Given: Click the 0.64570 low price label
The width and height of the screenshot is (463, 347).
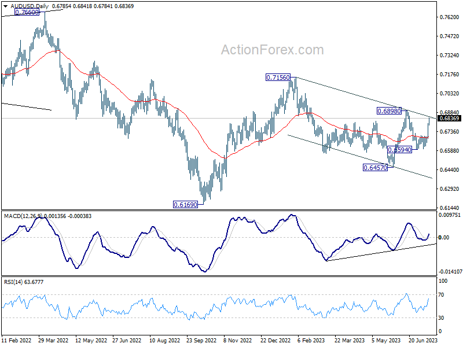Looking at the screenshot, I should click(375, 168).
